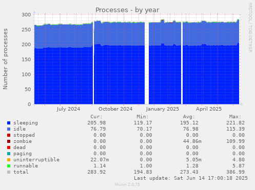This screenshot has width=255, height=190.
Task: Select the uninterruptible legend label
Action: [36, 160]
